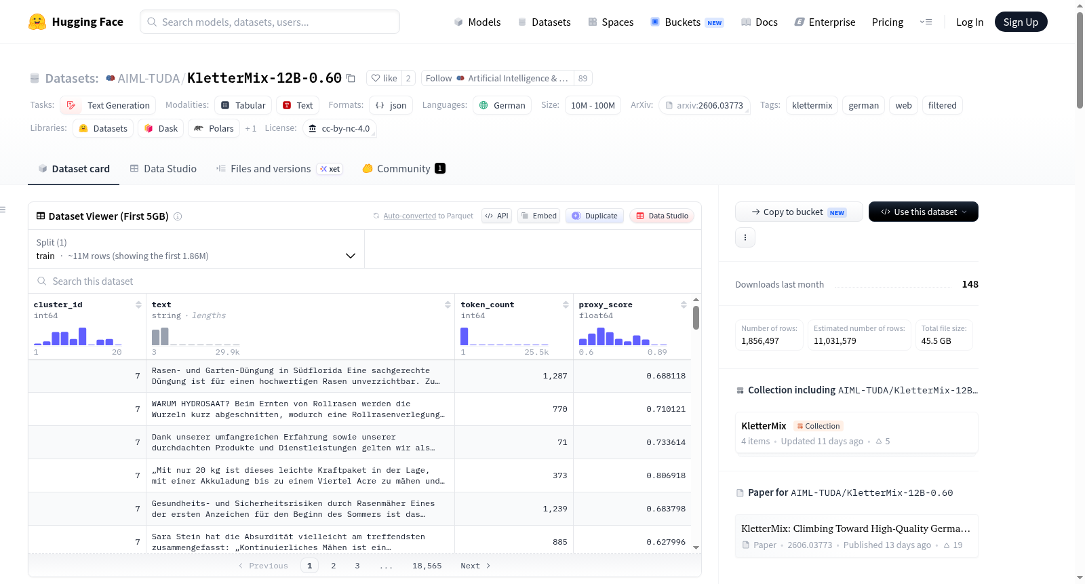Click the heart like button

pos(384,78)
